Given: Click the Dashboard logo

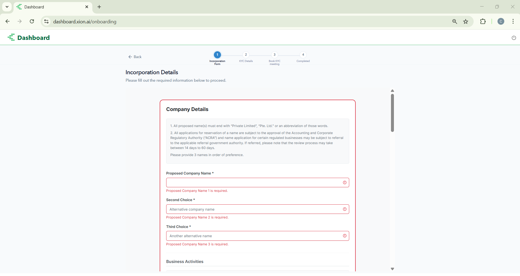Looking at the screenshot, I should [x=29, y=38].
